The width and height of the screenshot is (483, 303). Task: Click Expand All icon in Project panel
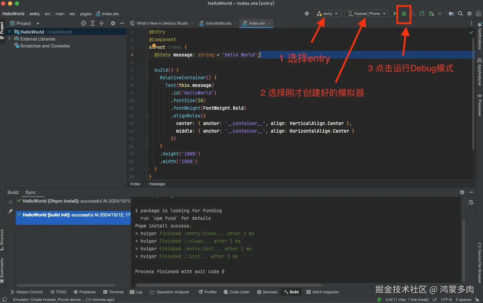coord(93,23)
